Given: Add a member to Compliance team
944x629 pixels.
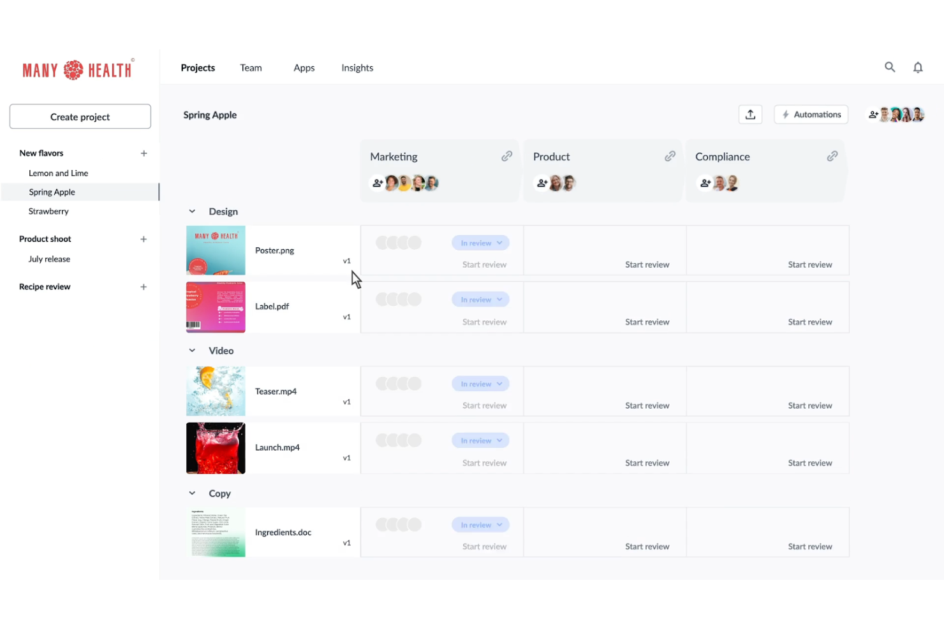Looking at the screenshot, I should 705,184.
